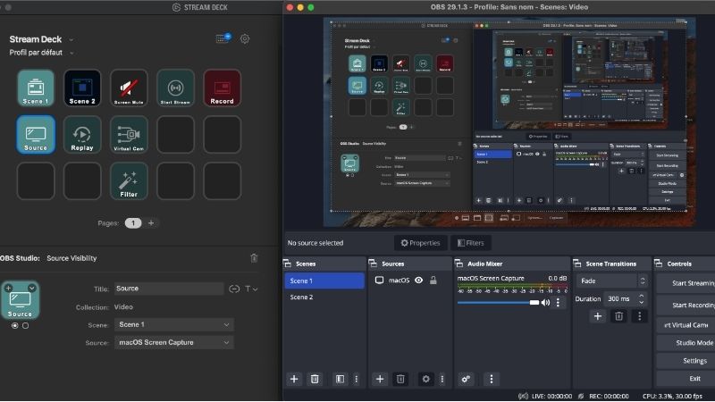The width and height of the screenshot is (715, 402).
Task: Open the Source dropdown showing macOS Screen Capture
Action: coord(173,342)
